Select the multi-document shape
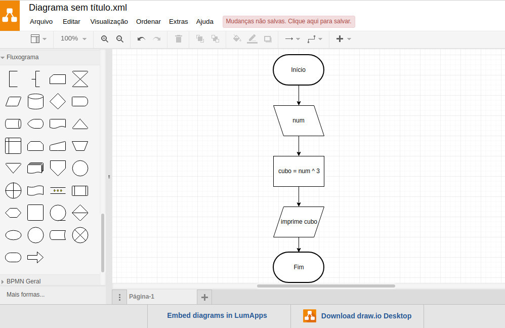This screenshot has width=505, height=328. [35, 168]
